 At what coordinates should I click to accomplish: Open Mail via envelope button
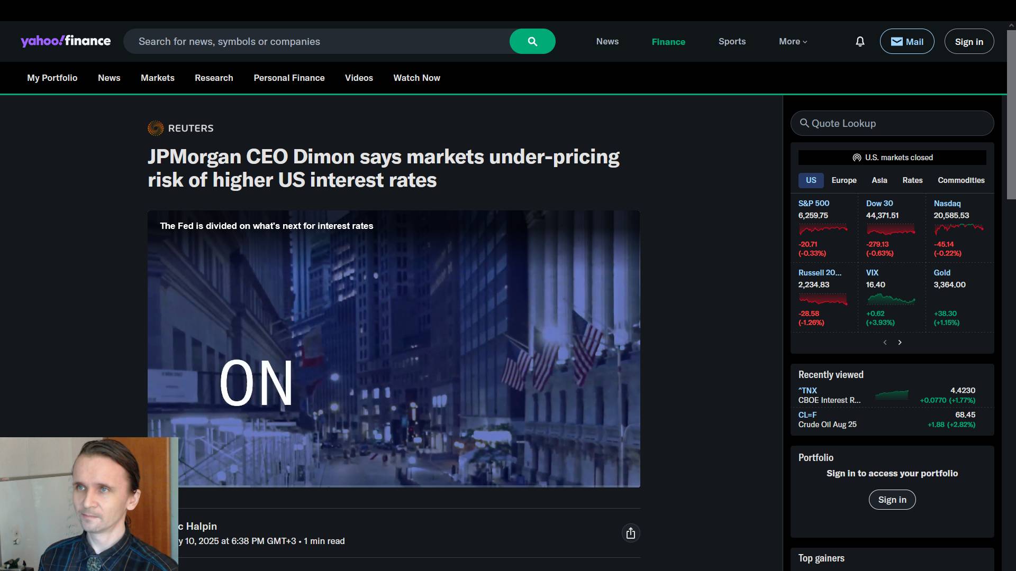click(907, 41)
